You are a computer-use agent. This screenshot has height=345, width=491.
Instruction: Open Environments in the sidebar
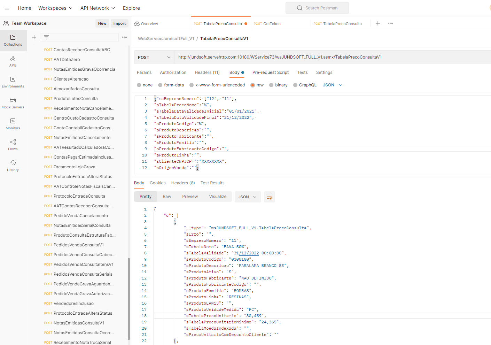[x=13, y=82]
